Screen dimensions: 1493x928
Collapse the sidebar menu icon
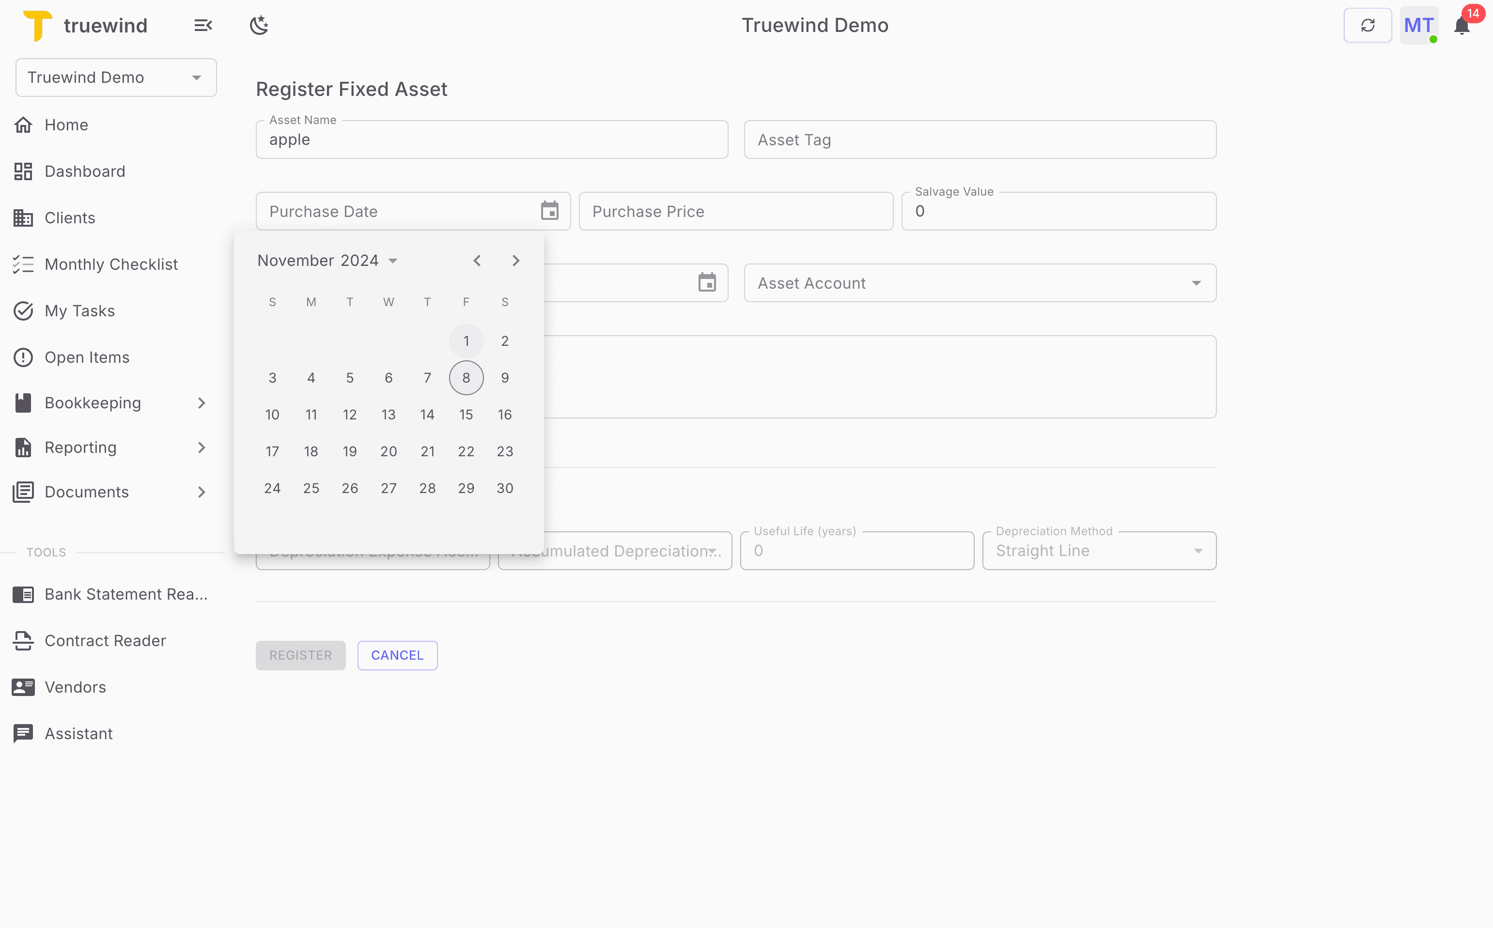click(202, 25)
